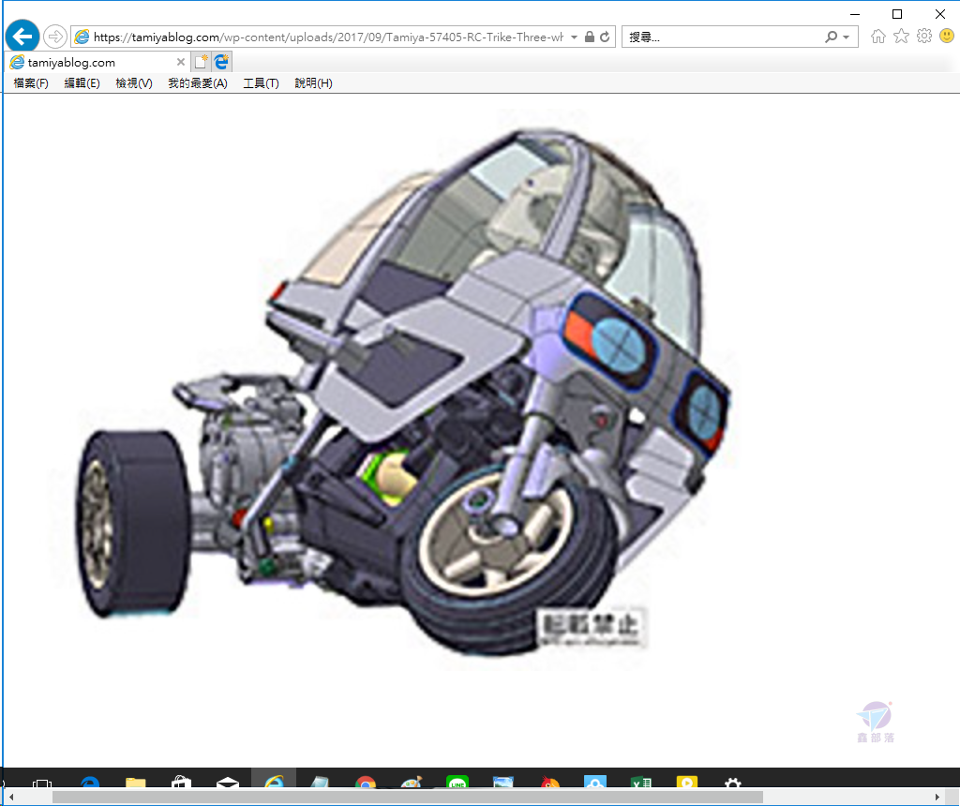The image size is (960, 806).
Task: Click the horizontal scrollbar right arrow
Action: [x=937, y=797]
